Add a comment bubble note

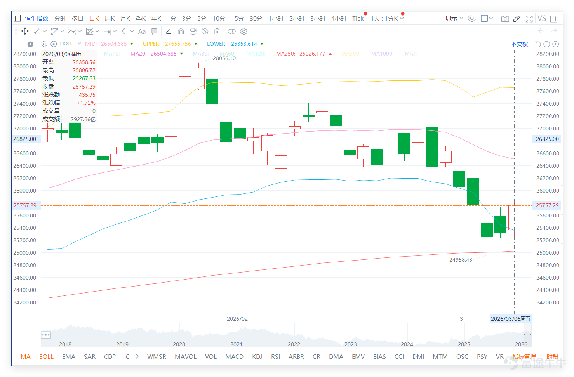click(154, 31)
